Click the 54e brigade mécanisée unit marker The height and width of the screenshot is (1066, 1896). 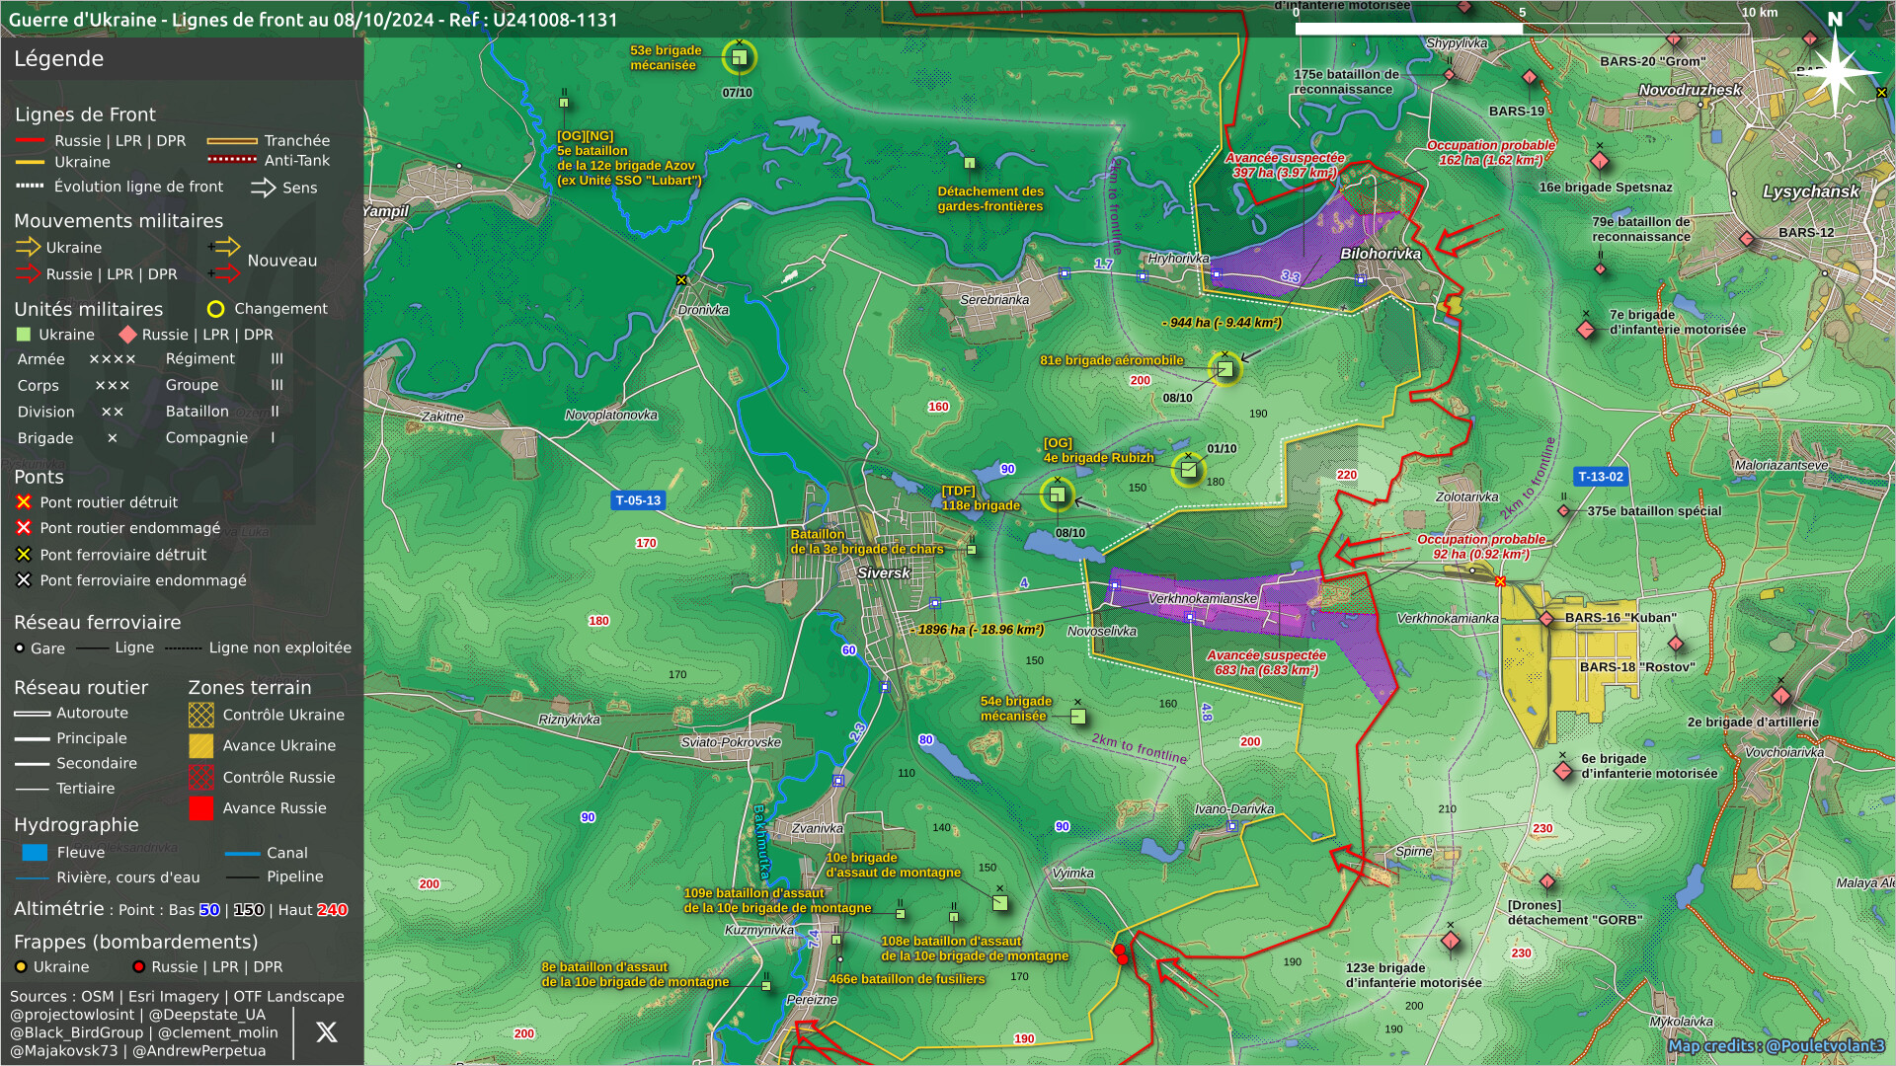[x=1078, y=716]
